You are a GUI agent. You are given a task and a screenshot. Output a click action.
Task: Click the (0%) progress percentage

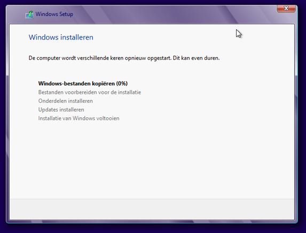pos(122,83)
